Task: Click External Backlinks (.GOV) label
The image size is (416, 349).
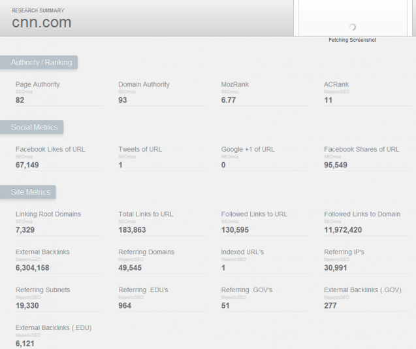Action: [362, 290]
